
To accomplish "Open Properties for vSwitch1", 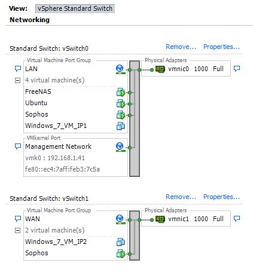I will point(221,197).
